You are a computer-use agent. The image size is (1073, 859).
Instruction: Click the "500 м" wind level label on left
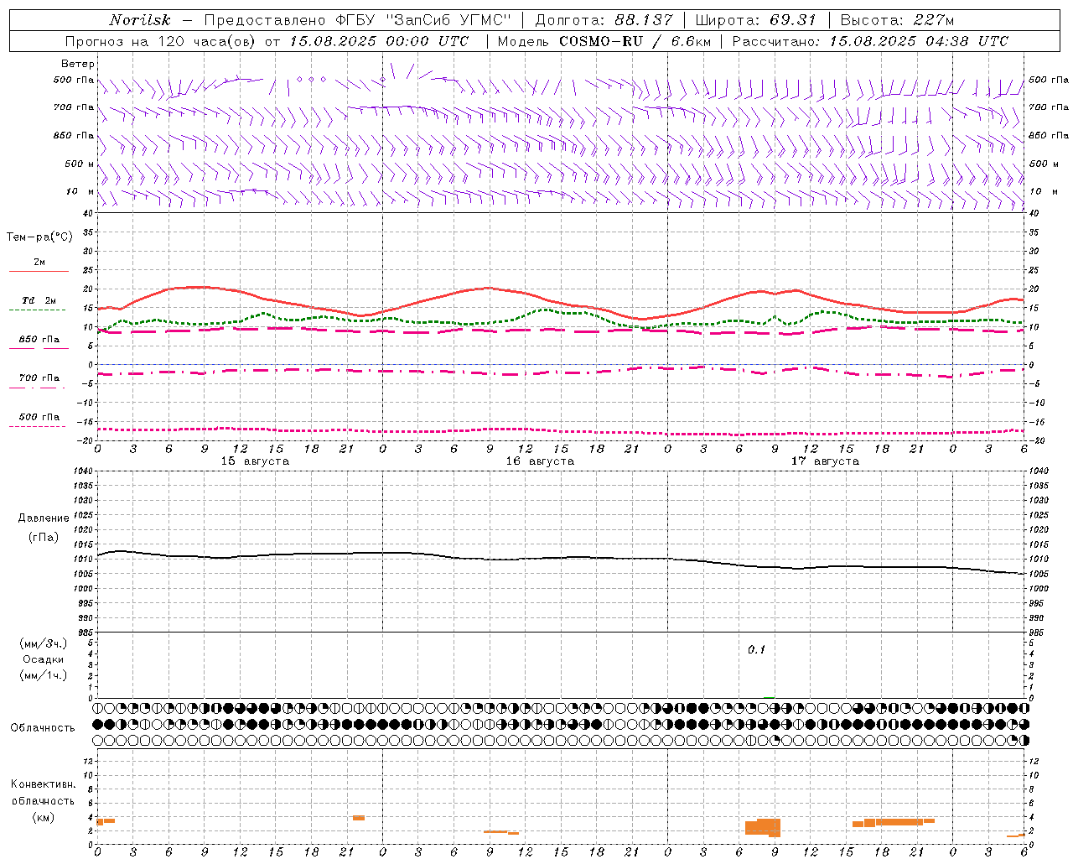(x=80, y=164)
